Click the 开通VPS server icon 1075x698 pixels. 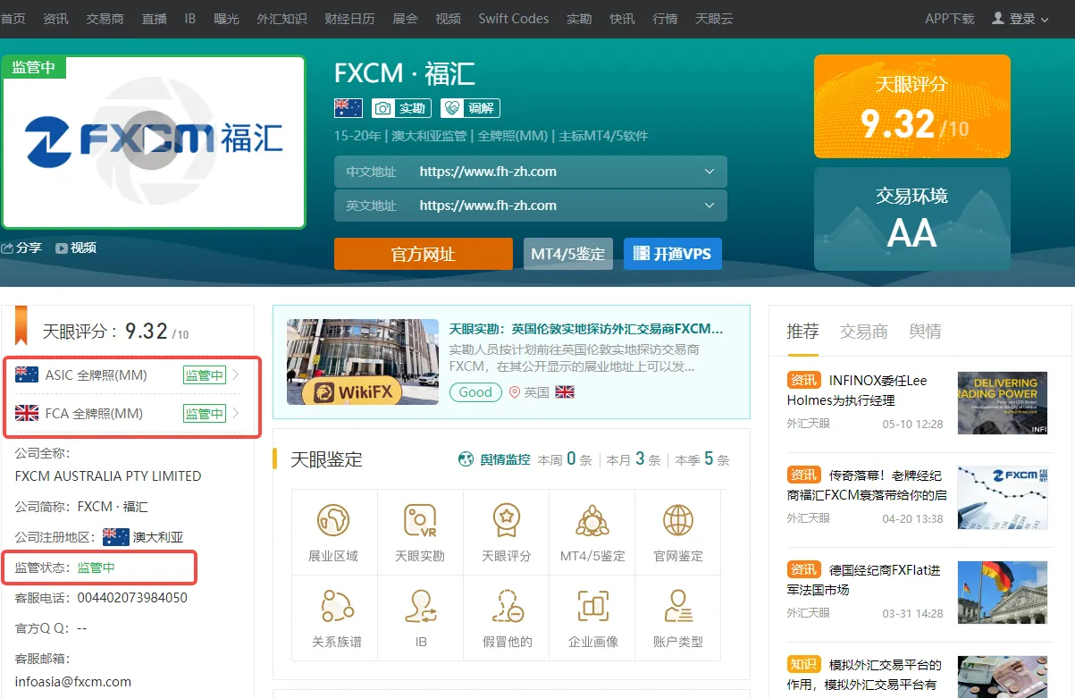[x=641, y=254]
